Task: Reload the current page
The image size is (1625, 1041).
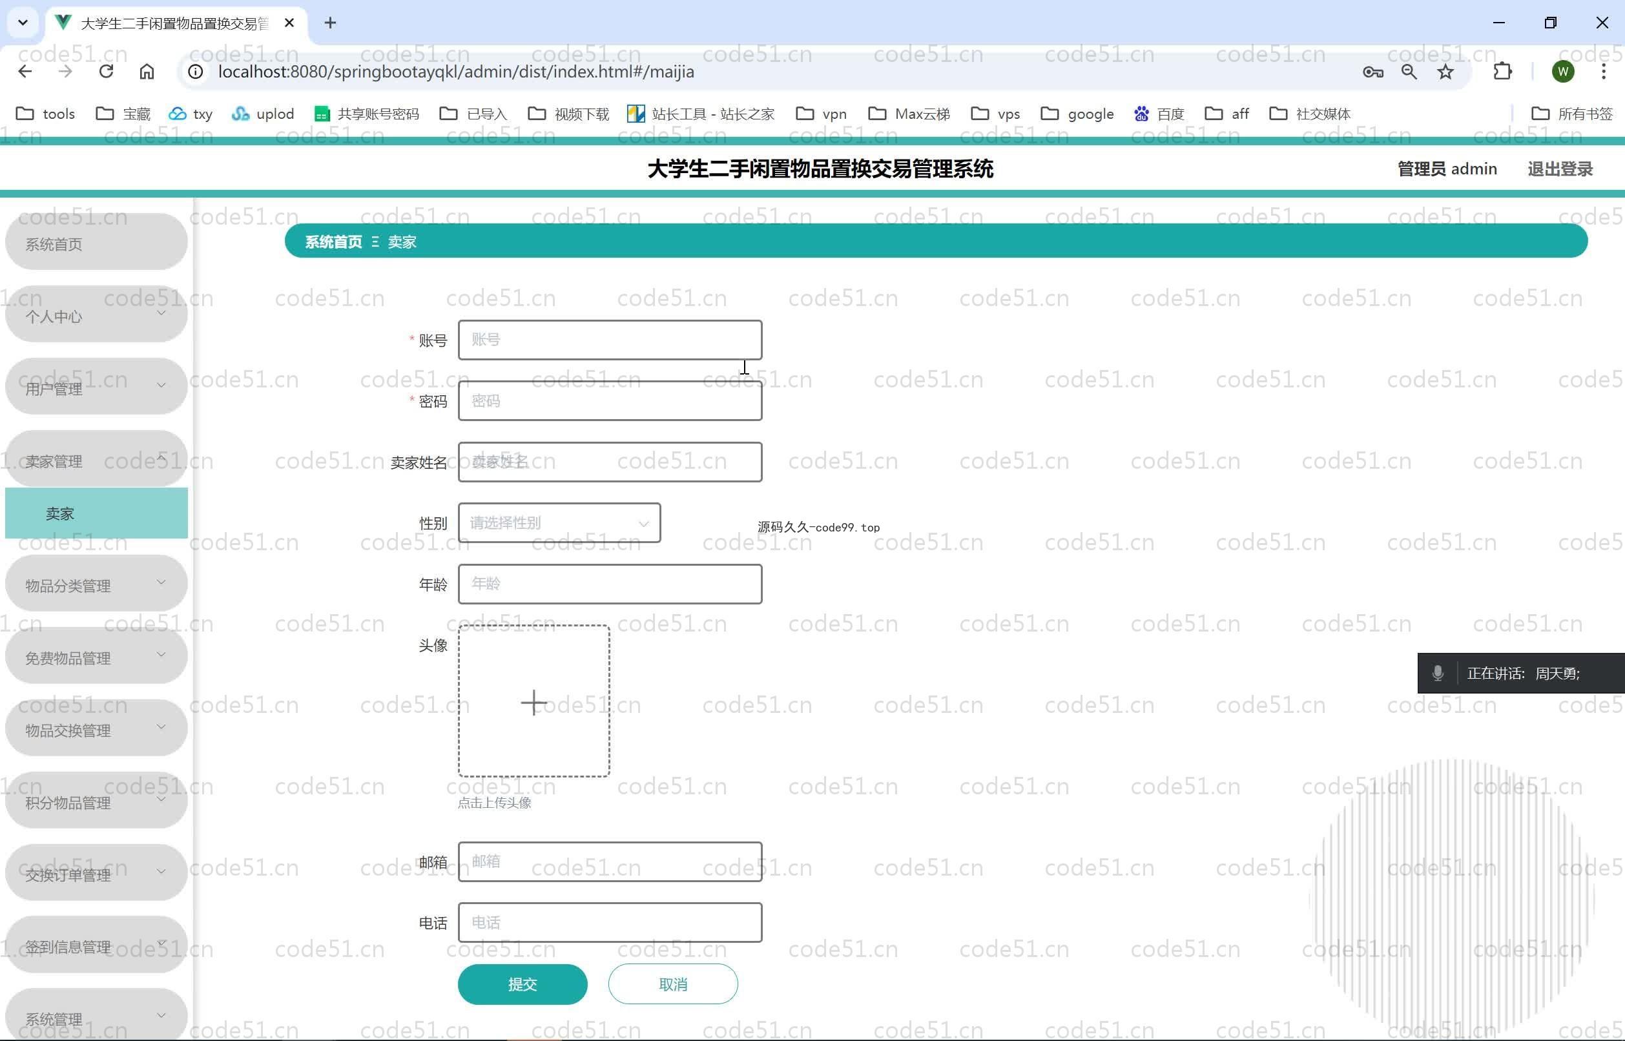Action: [x=106, y=72]
